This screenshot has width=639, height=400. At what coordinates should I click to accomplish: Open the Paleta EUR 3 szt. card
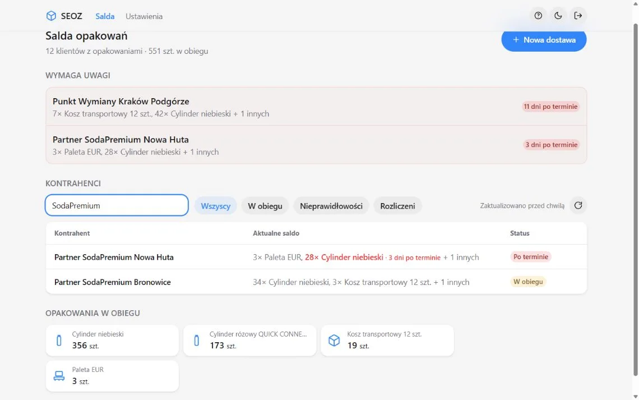pyautogui.click(x=112, y=376)
